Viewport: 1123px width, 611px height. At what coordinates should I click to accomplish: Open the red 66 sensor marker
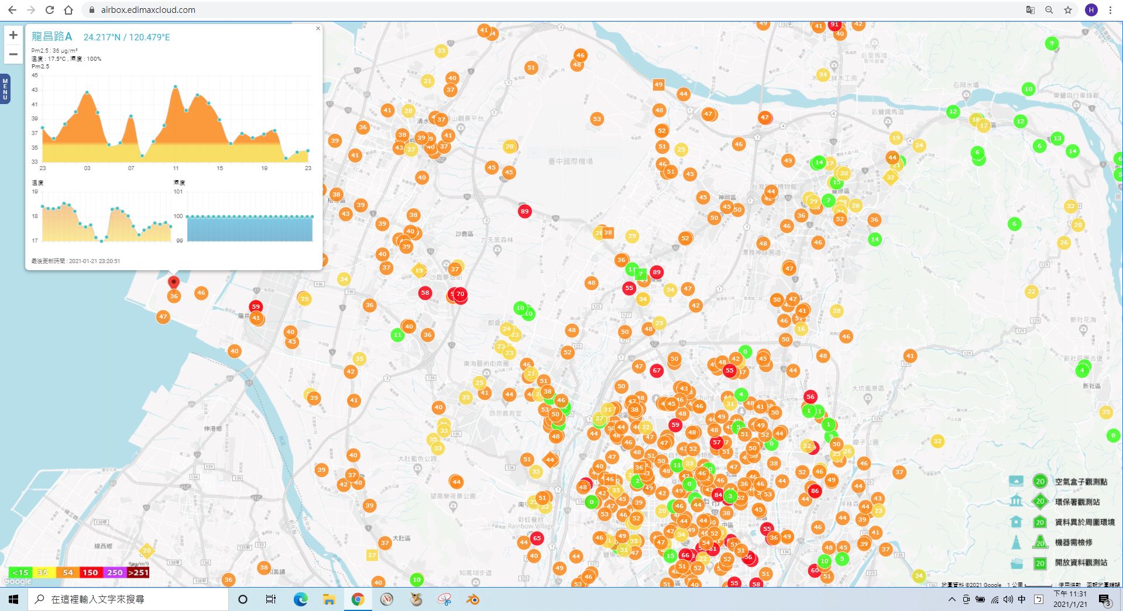coord(685,555)
